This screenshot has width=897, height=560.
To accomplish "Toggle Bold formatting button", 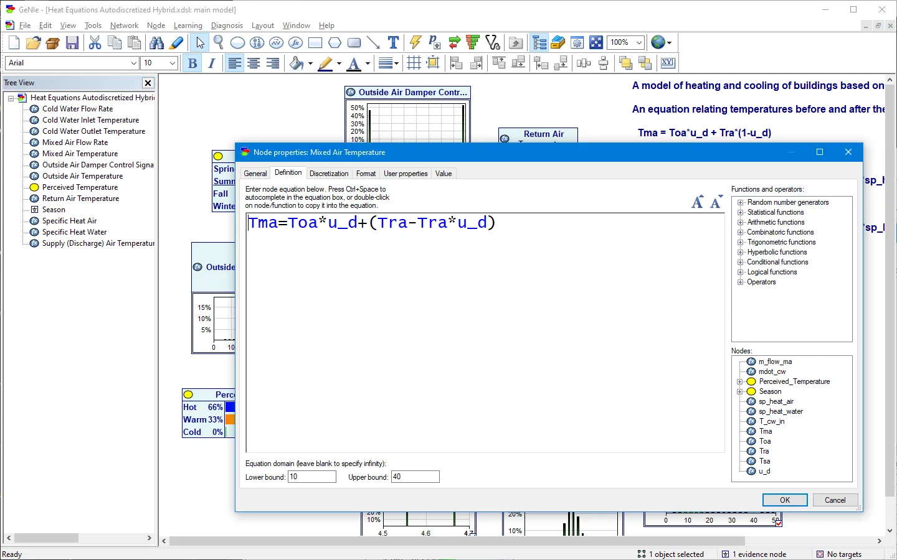I will pos(192,63).
